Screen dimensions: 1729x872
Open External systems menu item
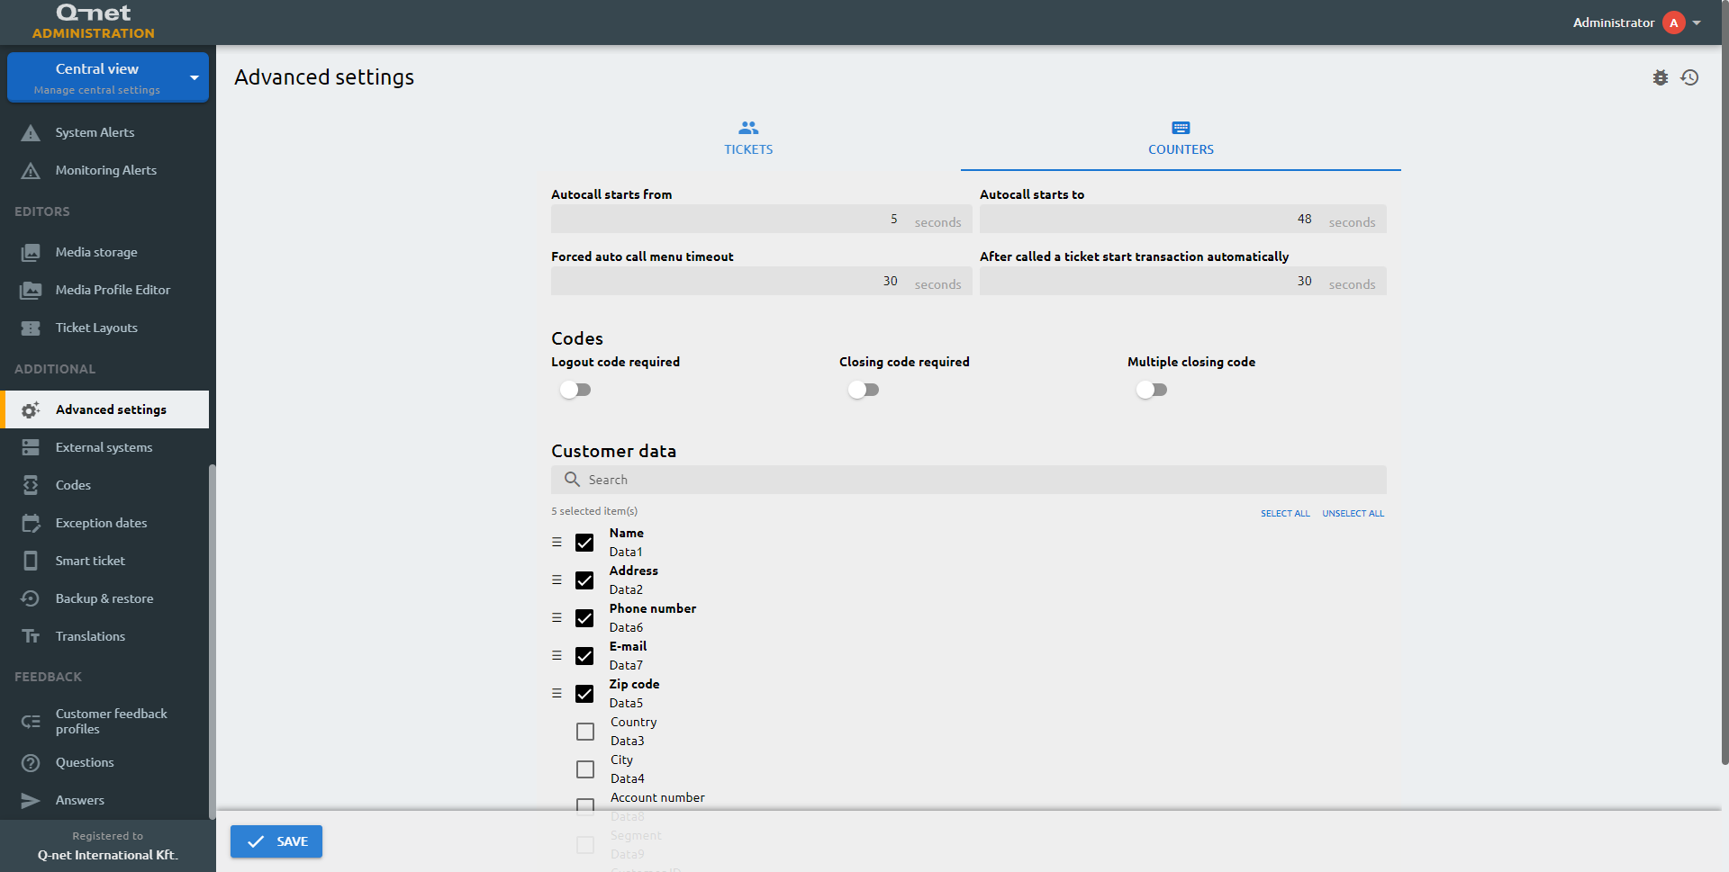click(x=106, y=447)
